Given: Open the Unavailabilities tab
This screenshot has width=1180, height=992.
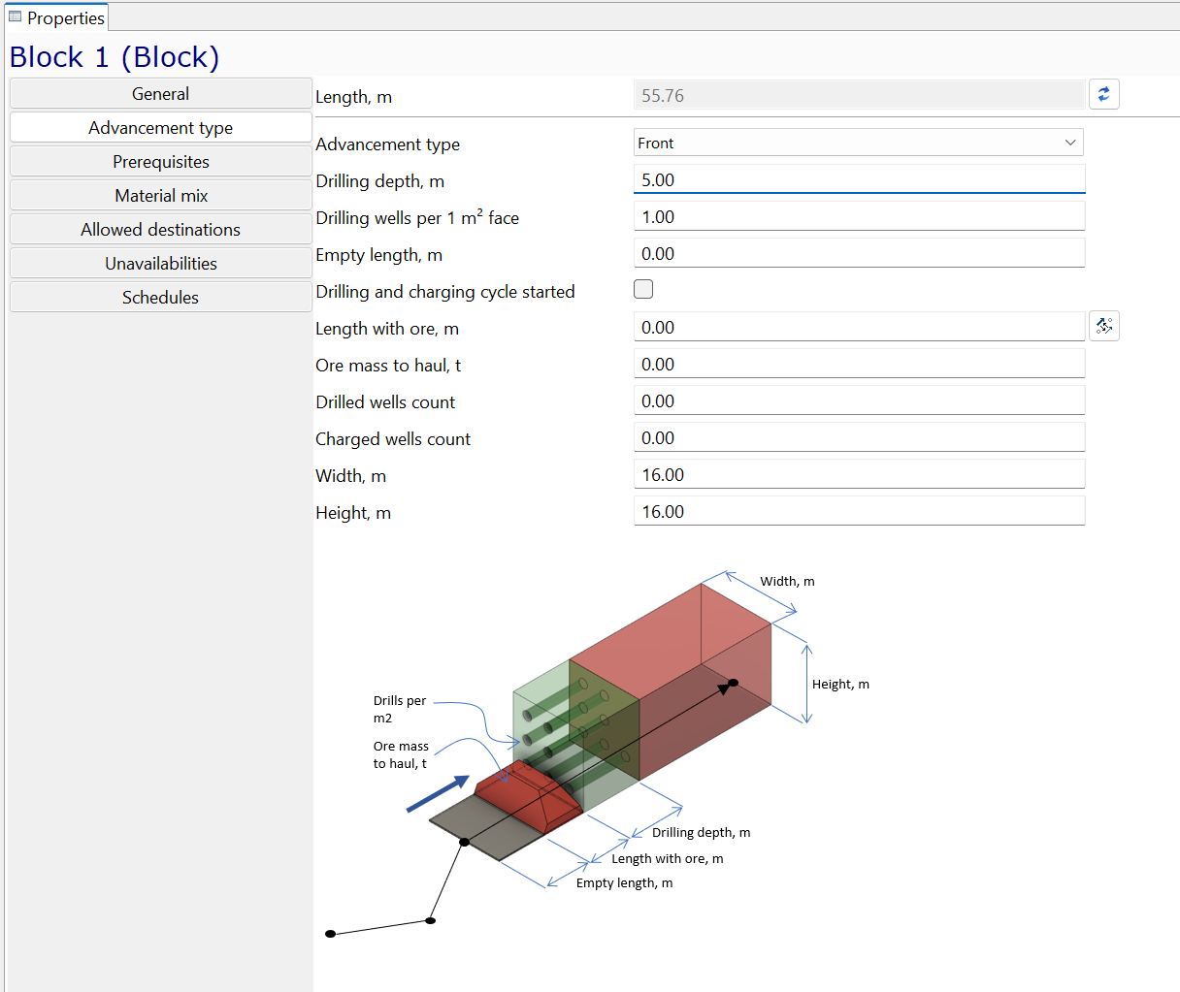Looking at the screenshot, I should (x=161, y=263).
